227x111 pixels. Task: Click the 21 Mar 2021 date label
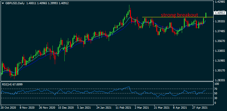tap(162, 108)
